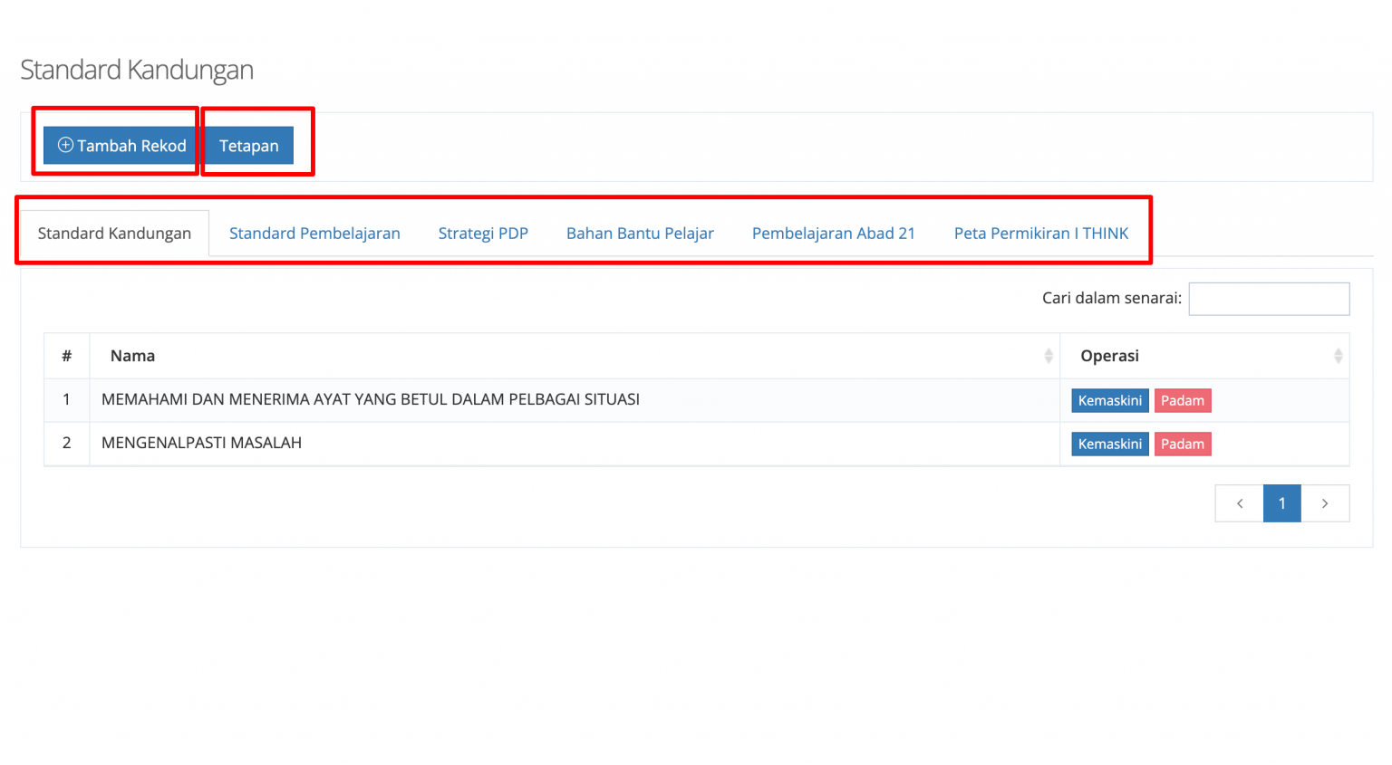
Task: Click the Tambah Rekod button
Action: [121, 146]
